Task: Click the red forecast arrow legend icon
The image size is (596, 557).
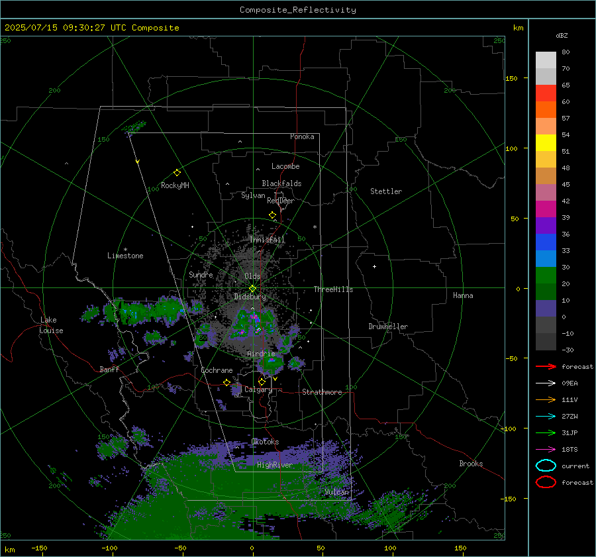Action: (546, 366)
